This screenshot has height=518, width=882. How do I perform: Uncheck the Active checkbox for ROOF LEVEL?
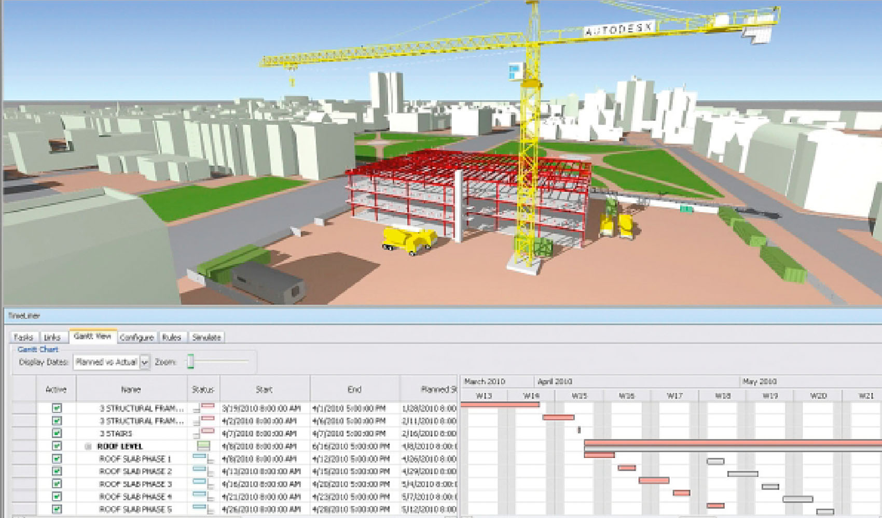pos(56,445)
